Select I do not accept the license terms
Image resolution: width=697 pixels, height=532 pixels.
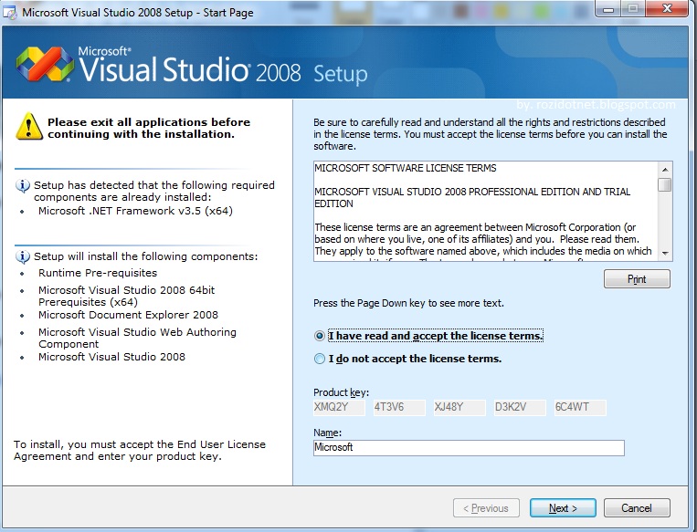tap(319, 359)
